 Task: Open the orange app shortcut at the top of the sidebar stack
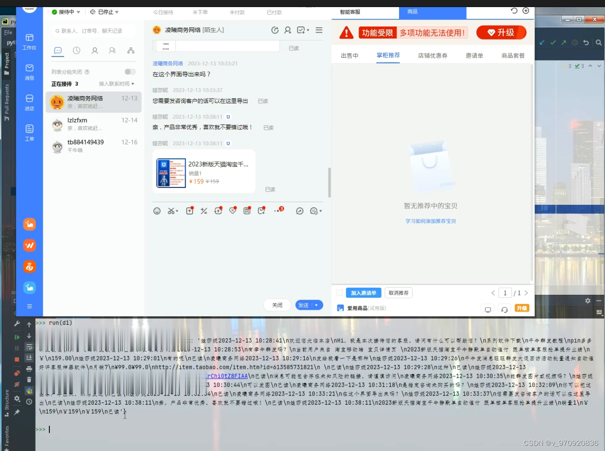[30, 224]
